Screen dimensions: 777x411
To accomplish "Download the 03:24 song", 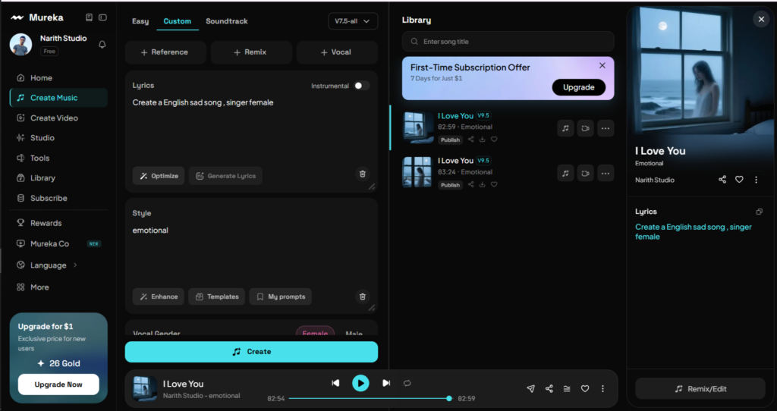I will point(482,185).
